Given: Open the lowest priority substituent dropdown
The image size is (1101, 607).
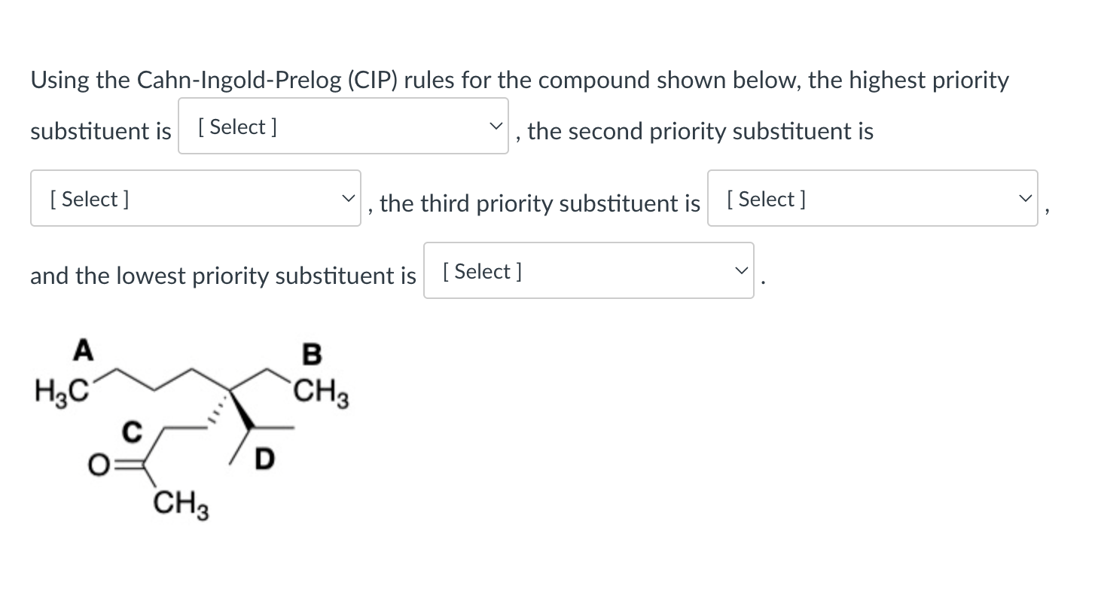Looking at the screenshot, I should tap(588, 271).
